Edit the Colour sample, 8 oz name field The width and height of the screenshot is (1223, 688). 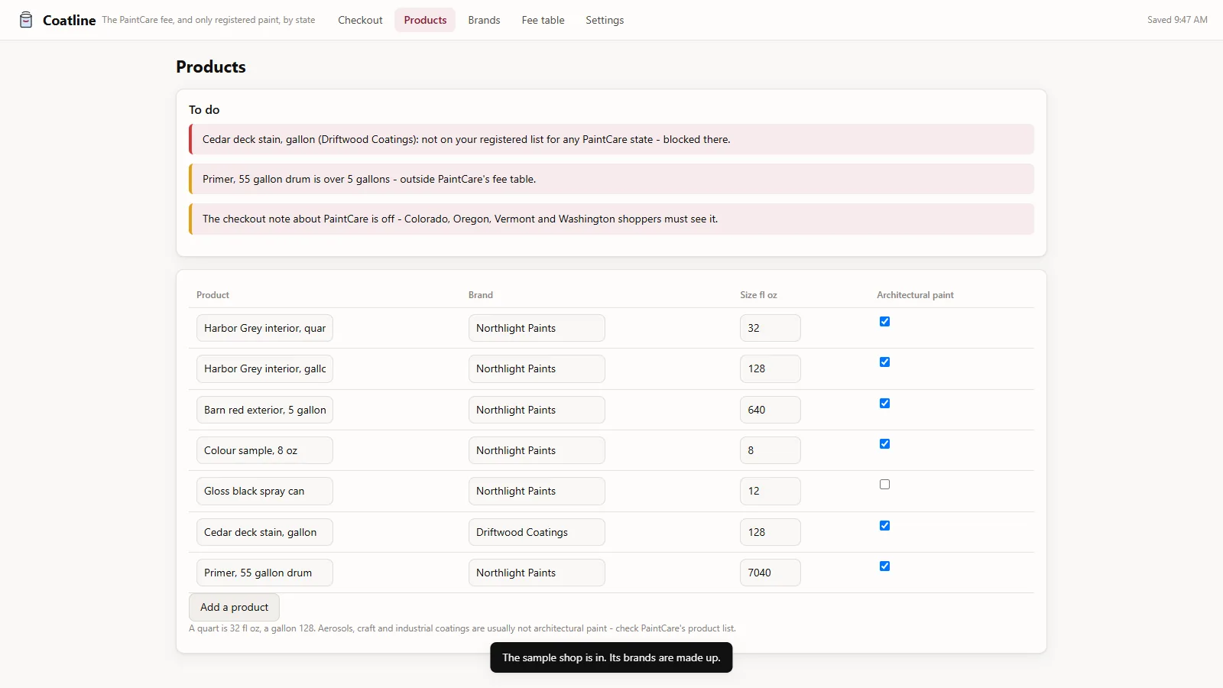(264, 450)
